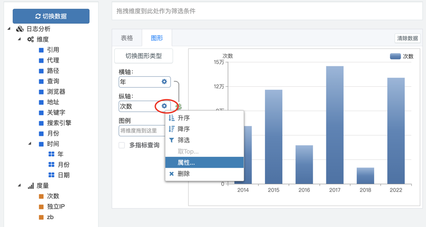The image size is (426, 227).
Task: Click the green icon beside 纵轴 field
Action: (x=178, y=107)
